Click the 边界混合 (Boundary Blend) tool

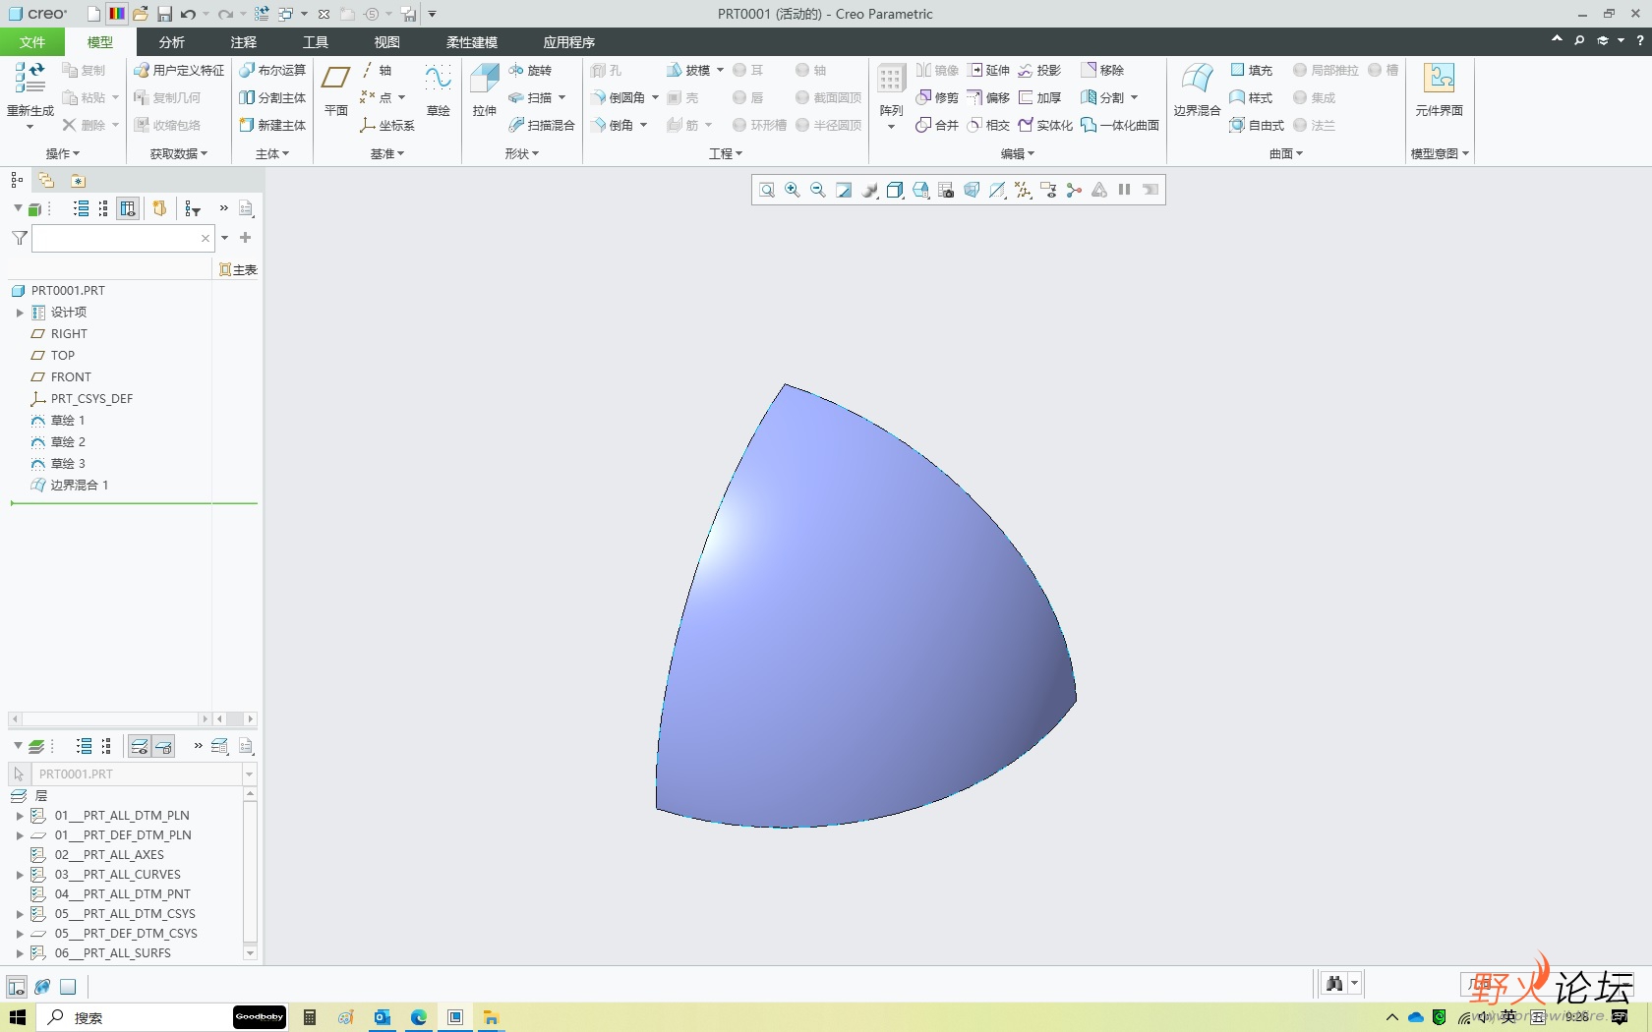tap(1197, 89)
